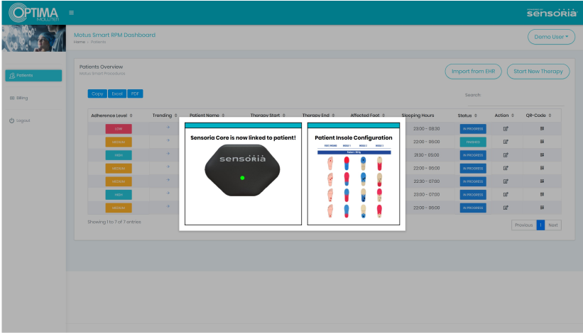The width and height of the screenshot is (583, 333).
Task: Sort by Action column header
Action: (503, 115)
